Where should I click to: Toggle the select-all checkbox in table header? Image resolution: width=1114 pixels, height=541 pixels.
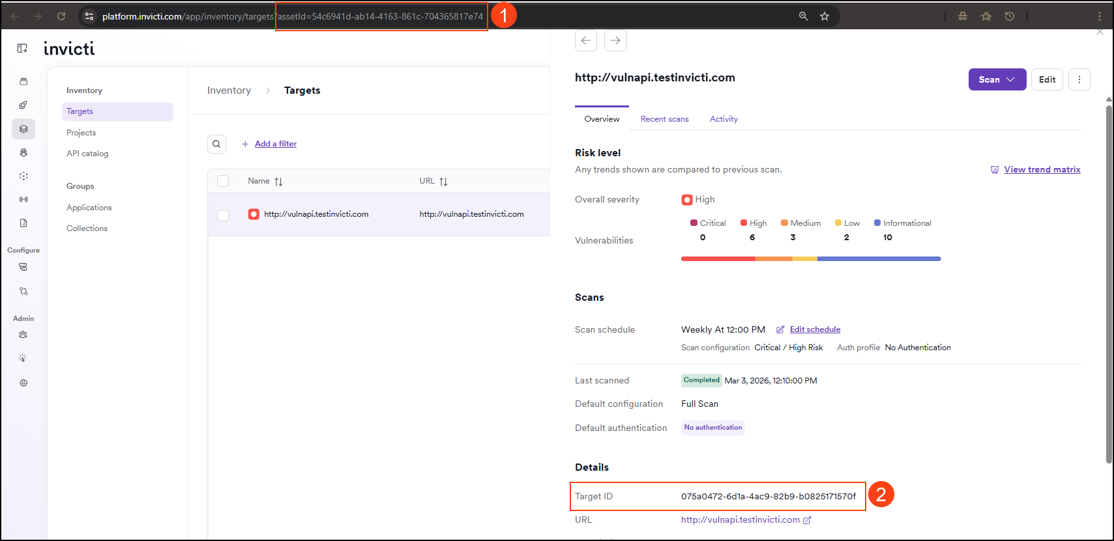pyautogui.click(x=223, y=181)
